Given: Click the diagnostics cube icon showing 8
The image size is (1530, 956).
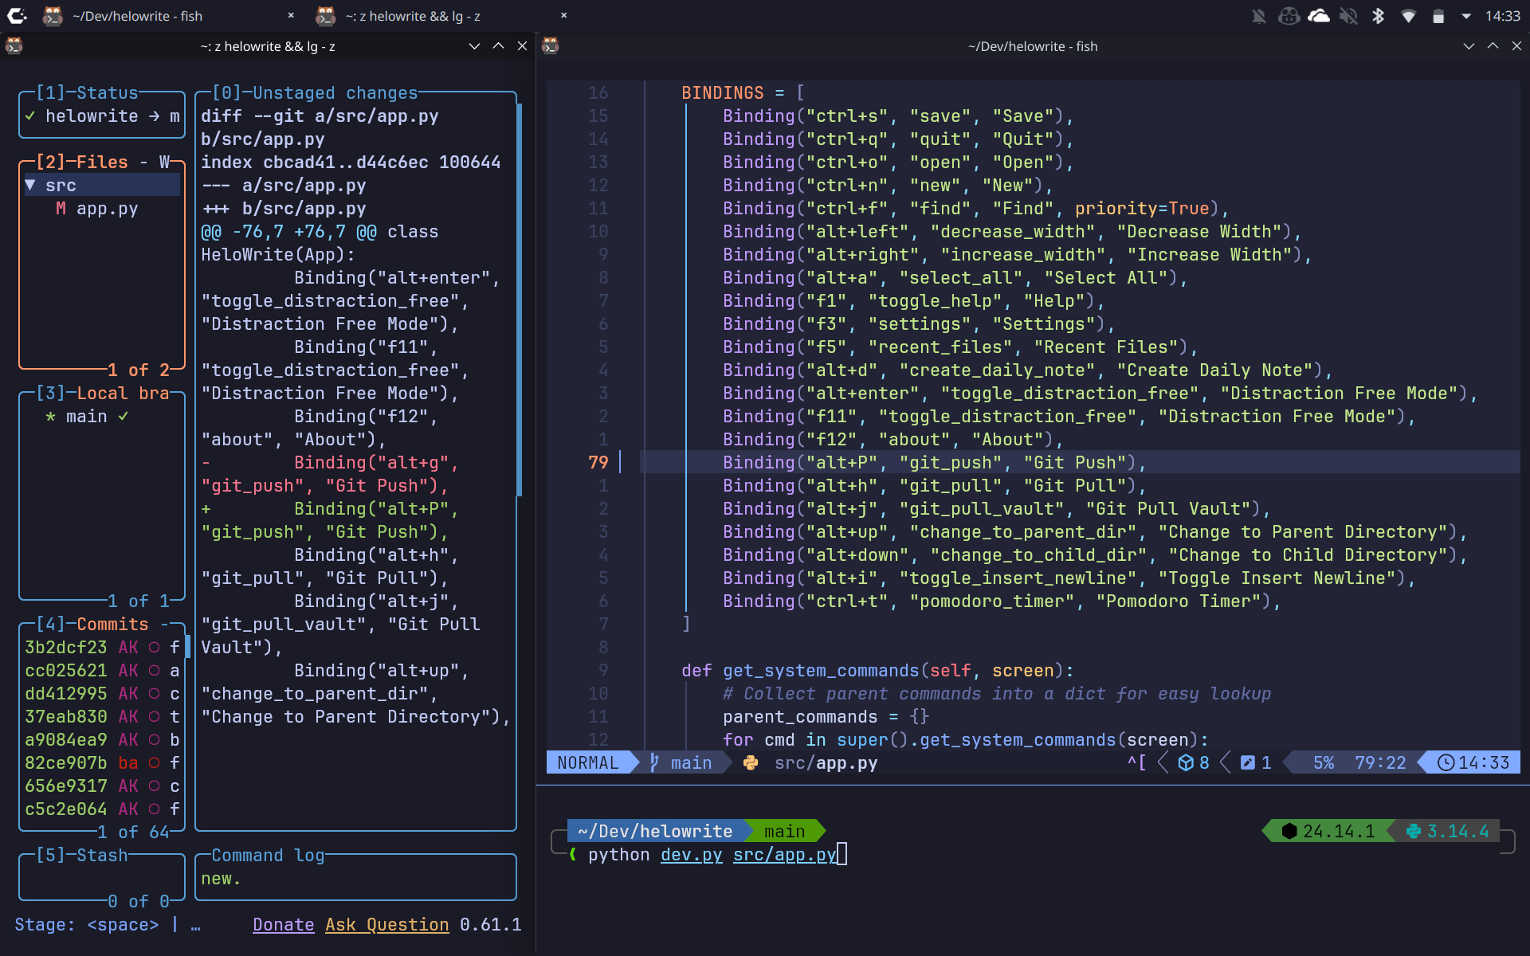Looking at the screenshot, I should coord(1186,763).
